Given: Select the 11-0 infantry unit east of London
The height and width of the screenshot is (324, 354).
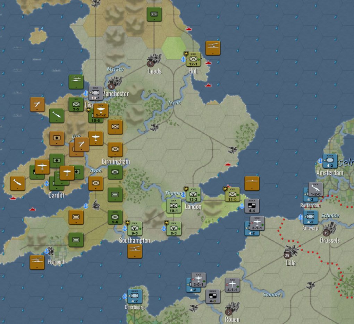Looking at the screenshot, I should pos(232,195).
